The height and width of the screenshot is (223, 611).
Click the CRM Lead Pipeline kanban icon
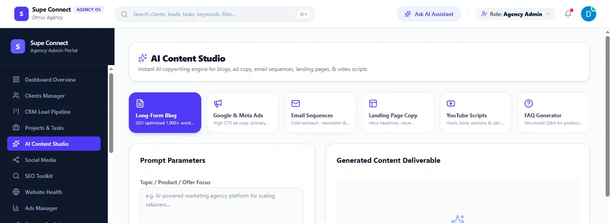point(16,112)
